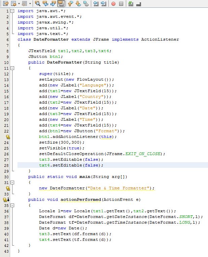This screenshot has width=208, height=257.
Task: Click line number 10 in the gutter
Action: click(6, 63)
